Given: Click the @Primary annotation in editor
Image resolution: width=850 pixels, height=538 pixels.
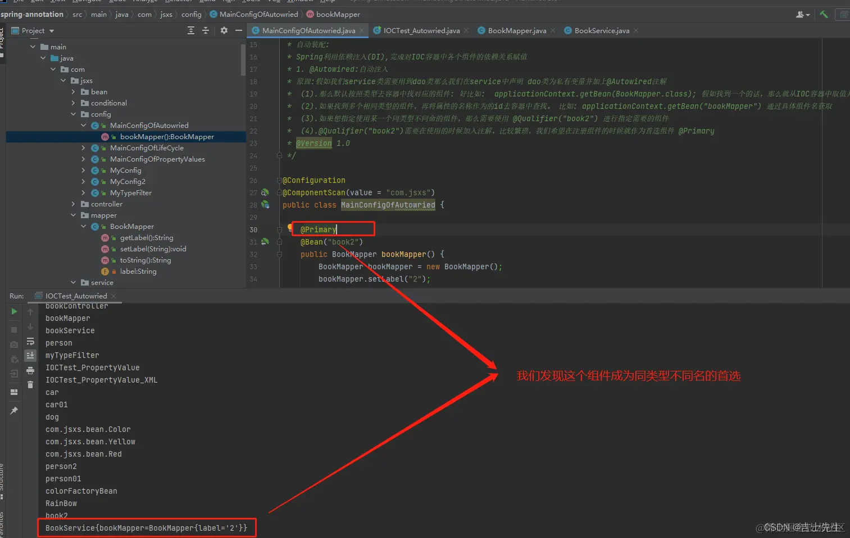Looking at the screenshot, I should tap(318, 229).
